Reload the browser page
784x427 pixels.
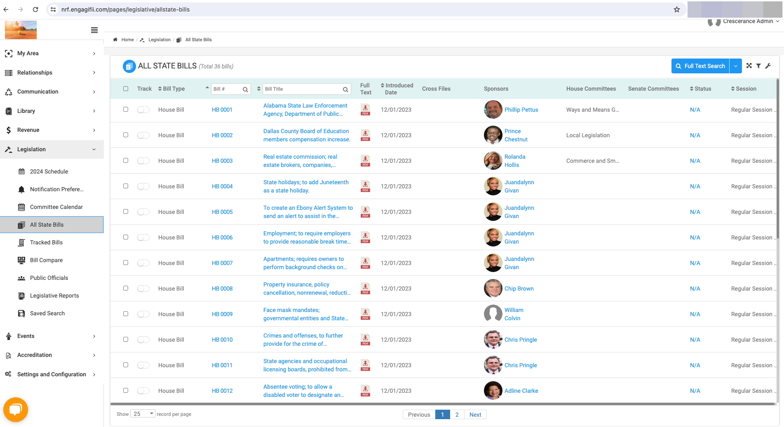(x=35, y=9)
